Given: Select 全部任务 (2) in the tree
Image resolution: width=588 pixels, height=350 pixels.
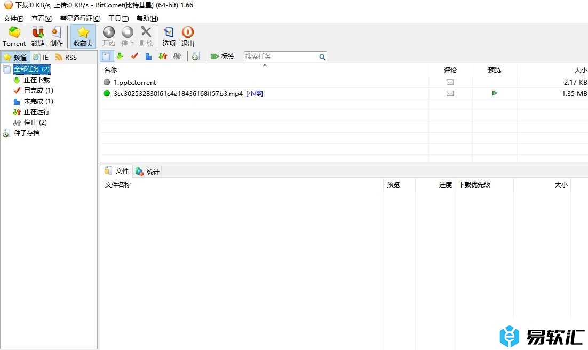Looking at the screenshot, I should tap(31, 69).
